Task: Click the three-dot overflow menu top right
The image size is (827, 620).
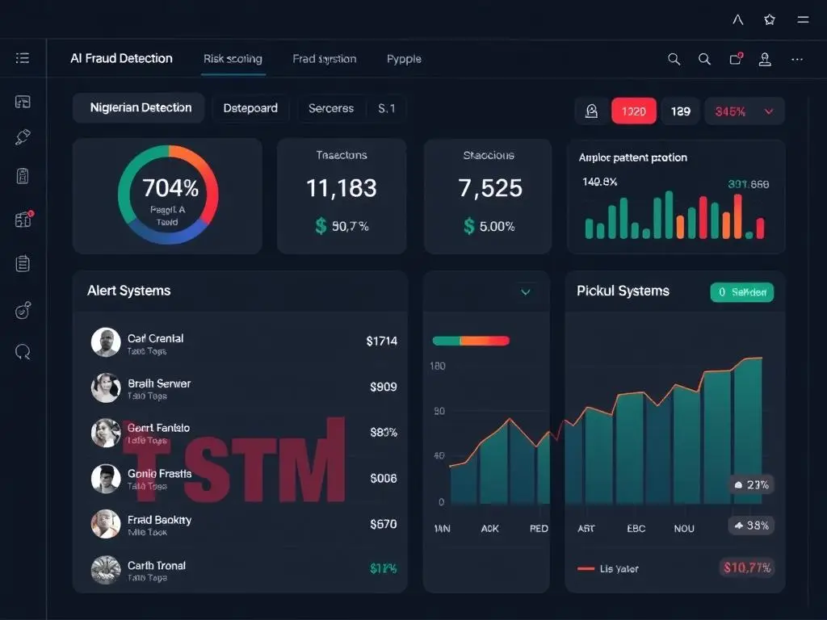Action: [799, 59]
